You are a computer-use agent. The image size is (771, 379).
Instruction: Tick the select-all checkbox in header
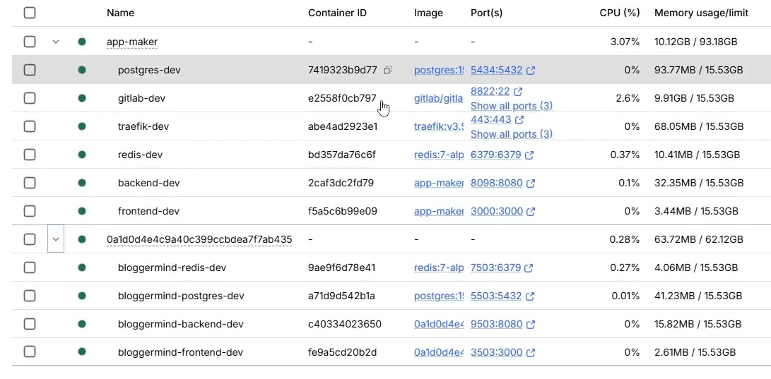click(x=30, y=13)
